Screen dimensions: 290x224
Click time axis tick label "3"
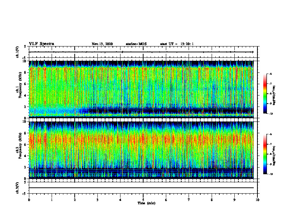97,200
